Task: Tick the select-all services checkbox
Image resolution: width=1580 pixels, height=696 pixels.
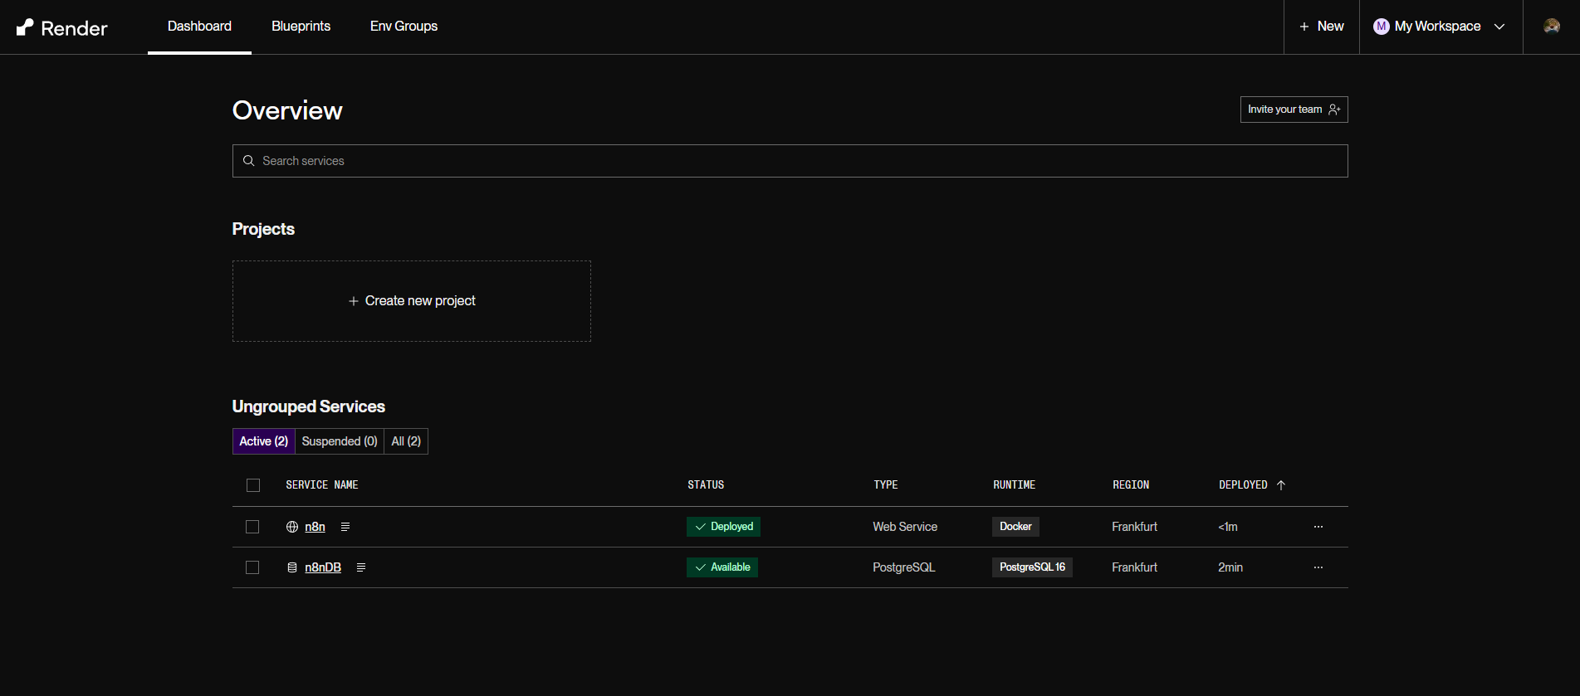Action: pyautogui.click(x=253, y=485)
